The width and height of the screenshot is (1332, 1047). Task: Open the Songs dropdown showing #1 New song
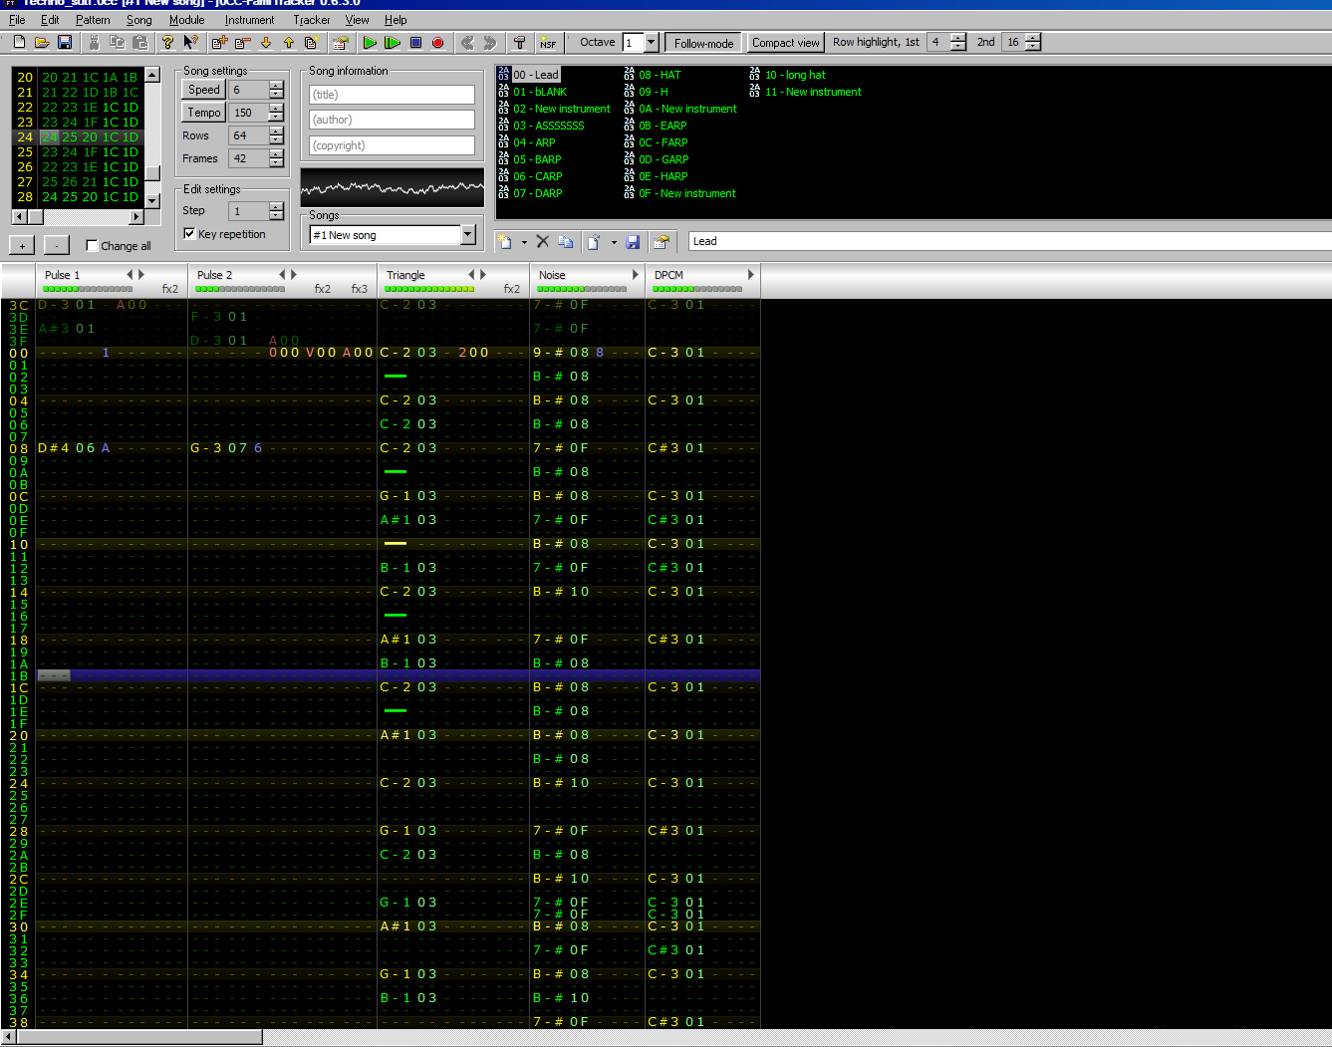[x=468, y=235]
